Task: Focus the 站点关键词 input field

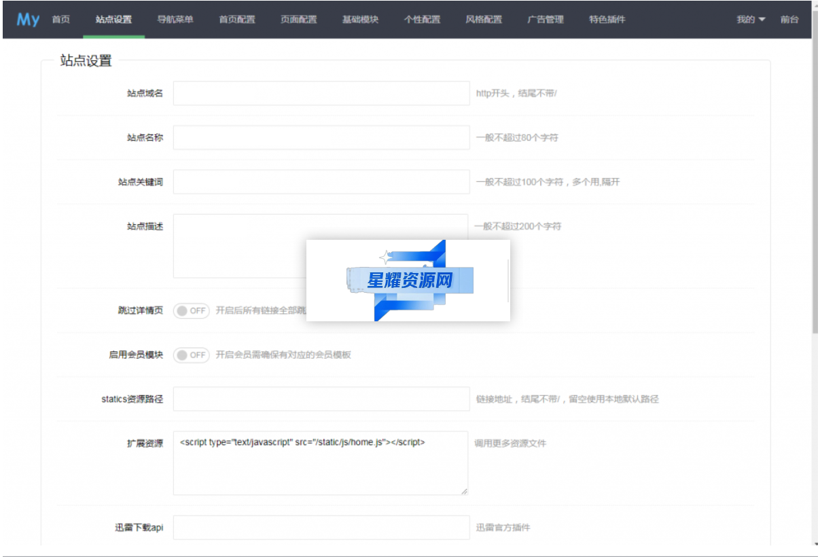Action: [321, 181]
